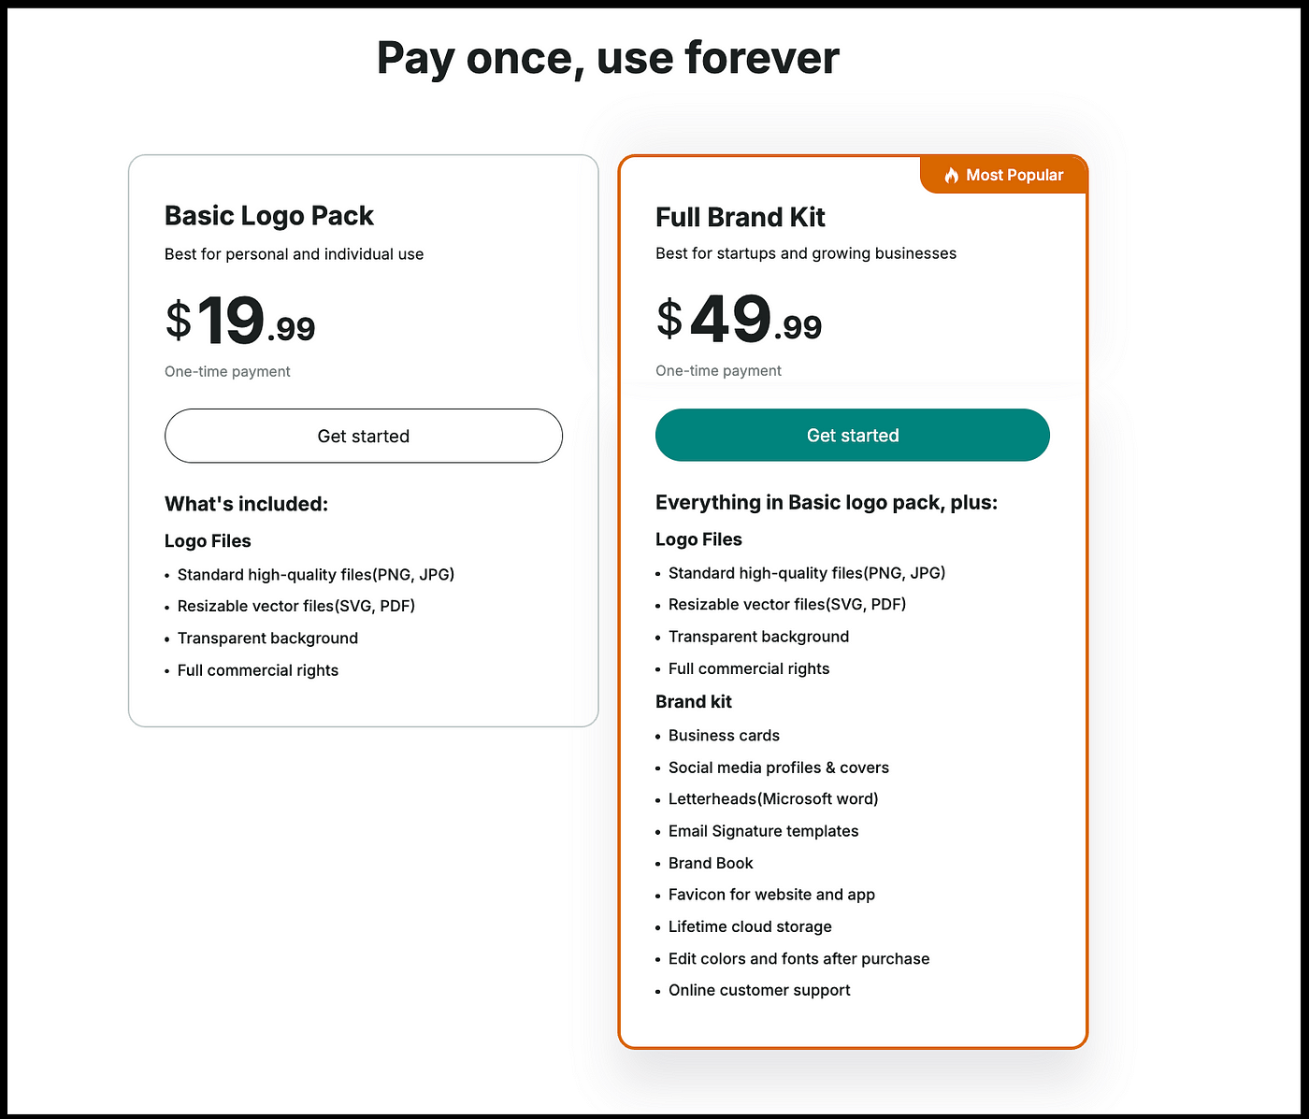Select the Most Popular badge
The image size is (1309, 1119).
coord(1004,175)
